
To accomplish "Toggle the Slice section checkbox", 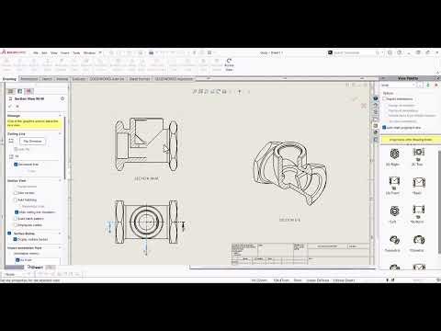I will [x=16, y=193].
